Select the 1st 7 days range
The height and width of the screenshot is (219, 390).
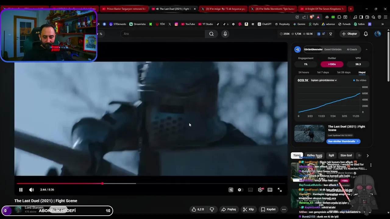[x=323, y=72]
